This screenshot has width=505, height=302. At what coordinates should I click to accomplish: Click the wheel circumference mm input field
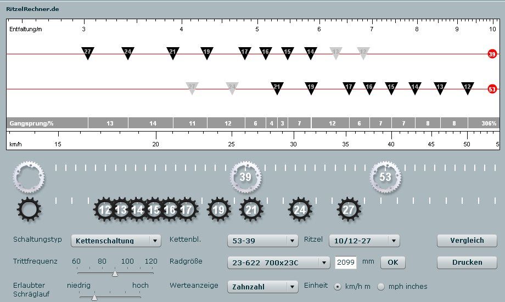(x=346, y=263)
